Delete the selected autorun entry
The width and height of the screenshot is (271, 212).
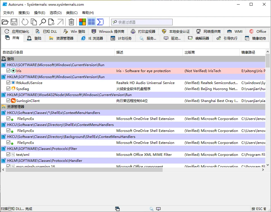click(x=71, y=22)
